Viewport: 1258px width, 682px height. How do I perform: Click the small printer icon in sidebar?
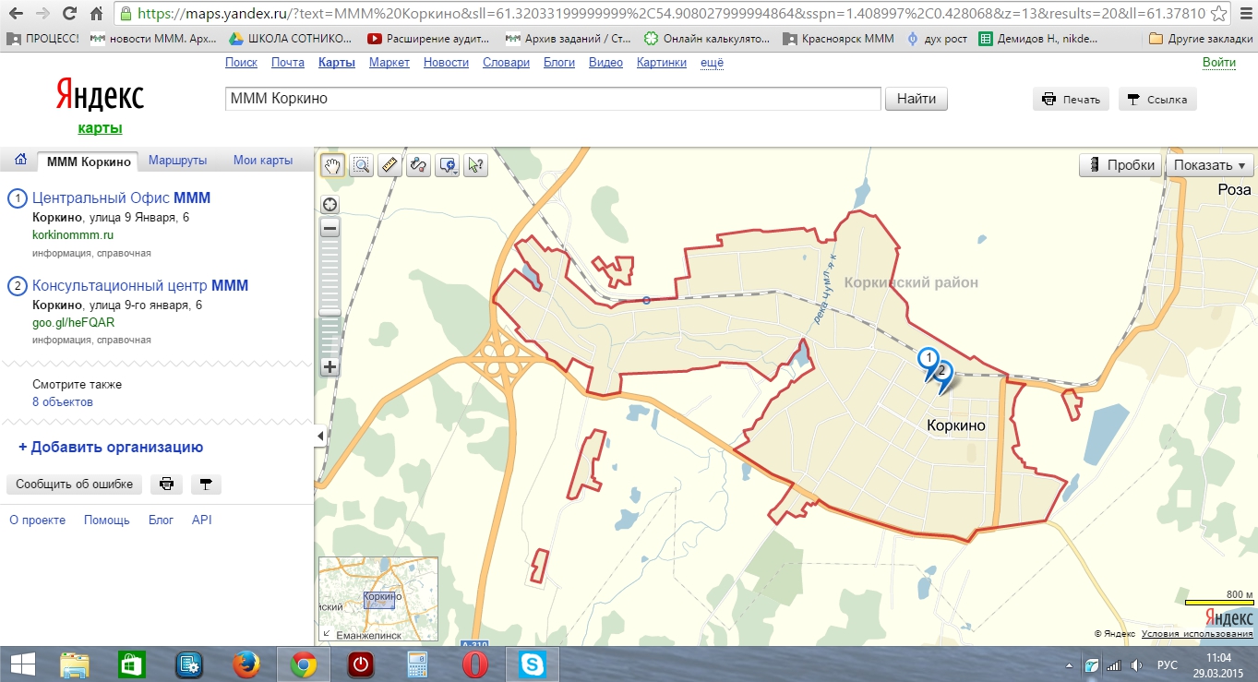point(166,484)
